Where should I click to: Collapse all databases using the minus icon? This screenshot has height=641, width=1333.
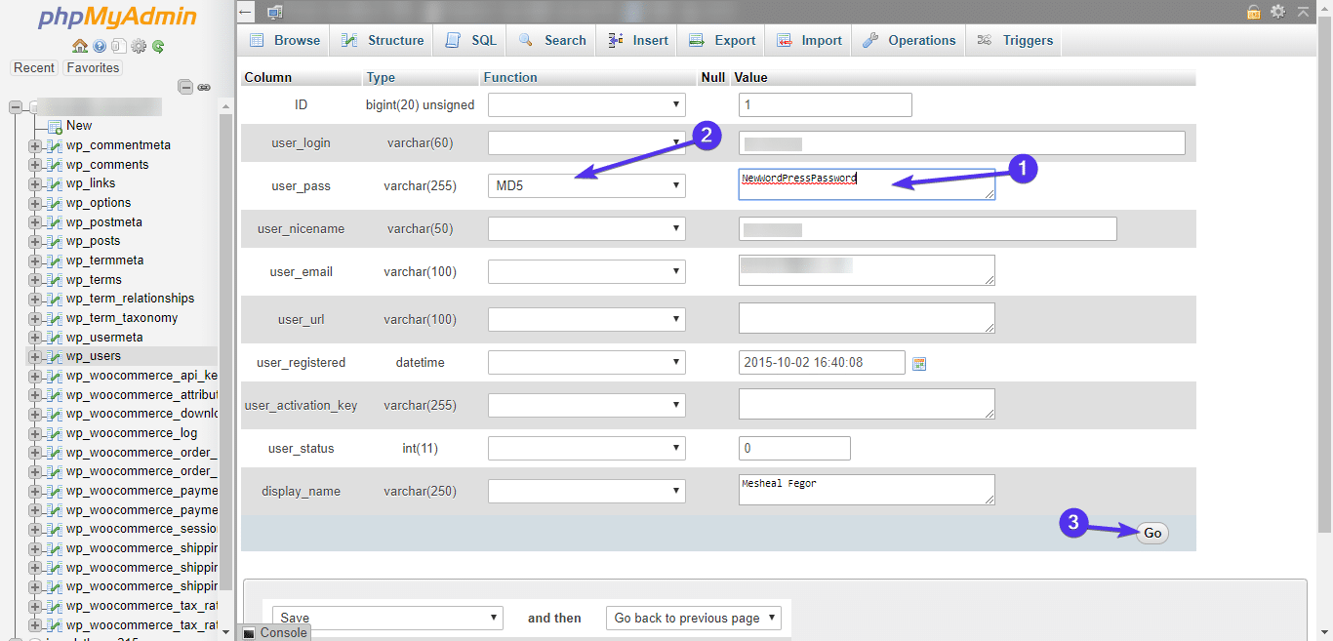[185, 87]
